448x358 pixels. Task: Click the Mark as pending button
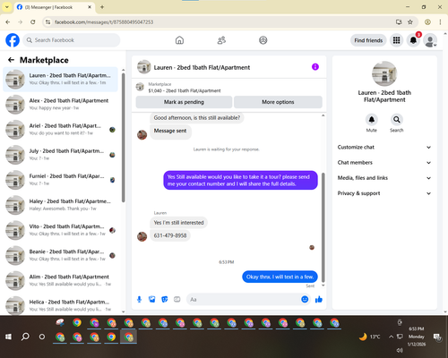coord(184,102)
